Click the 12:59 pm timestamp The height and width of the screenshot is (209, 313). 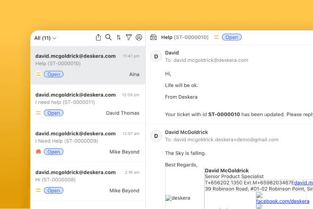(x=131, y=95)
